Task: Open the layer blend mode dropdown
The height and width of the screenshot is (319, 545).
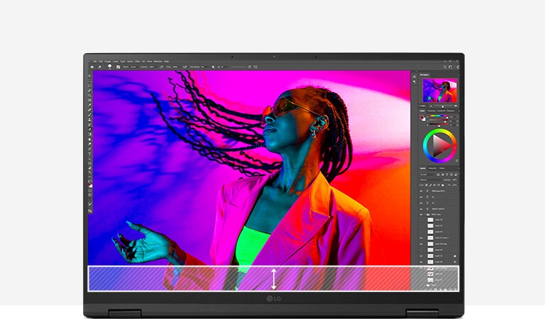Action: click(426, 179)
